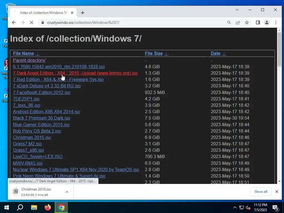Download 7.FaceBooK.Edition.2012.iso
Image resolution: width=284 pixels, height=213 pixels.
pos(42,92)
